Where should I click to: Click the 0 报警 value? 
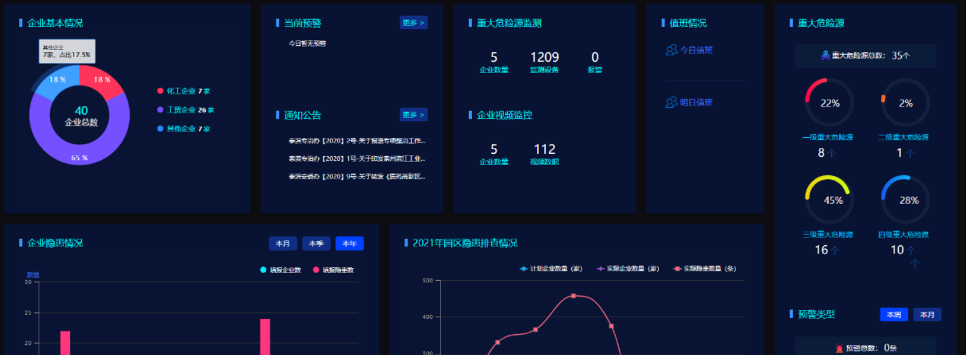point(595,58)
